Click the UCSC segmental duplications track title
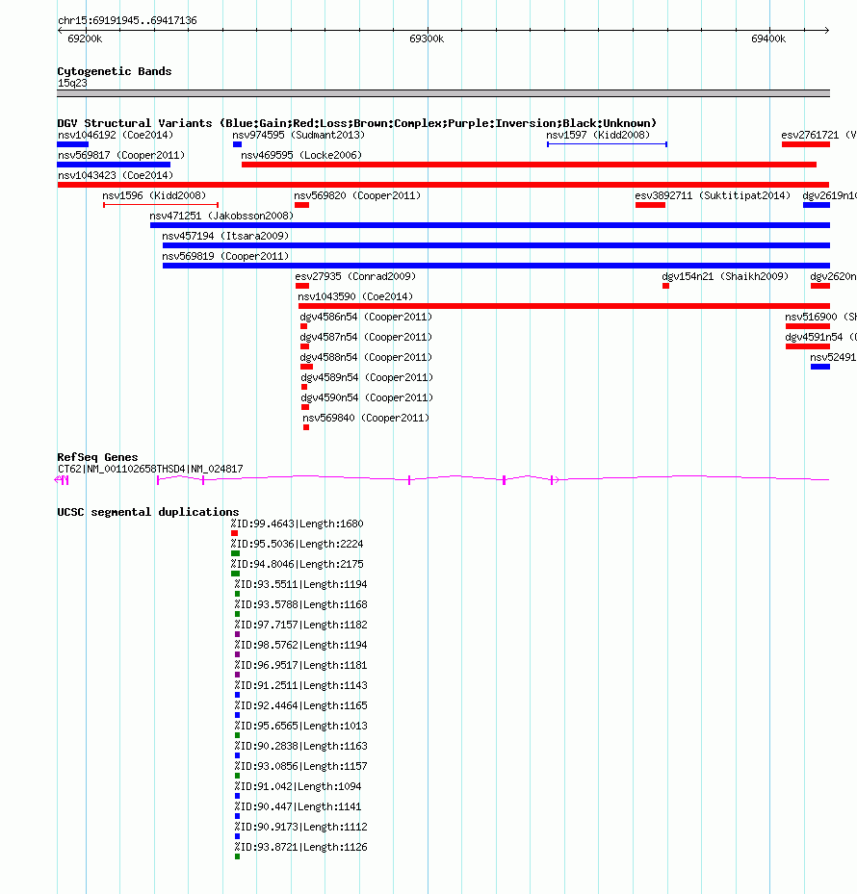This screenshot has height=894, width=857. click(147, 512)
